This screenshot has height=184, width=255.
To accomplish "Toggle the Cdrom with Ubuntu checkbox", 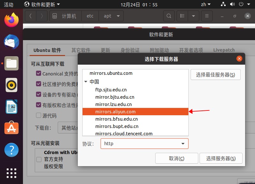I will pyautogui.click(x=39, y=159).
